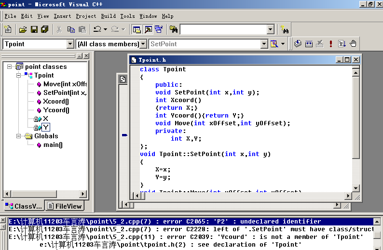Open the Undo history dropdown arrow
The height and width of the screenshot is (250, 383).
105,29
